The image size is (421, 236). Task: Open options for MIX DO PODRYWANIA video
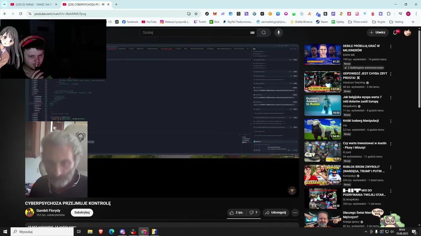point(391,191)
